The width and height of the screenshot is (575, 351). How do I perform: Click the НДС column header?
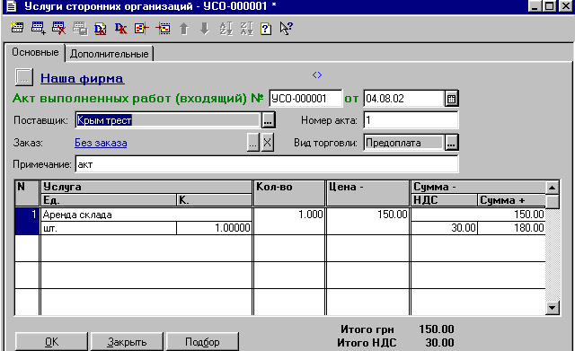(444, 200)
